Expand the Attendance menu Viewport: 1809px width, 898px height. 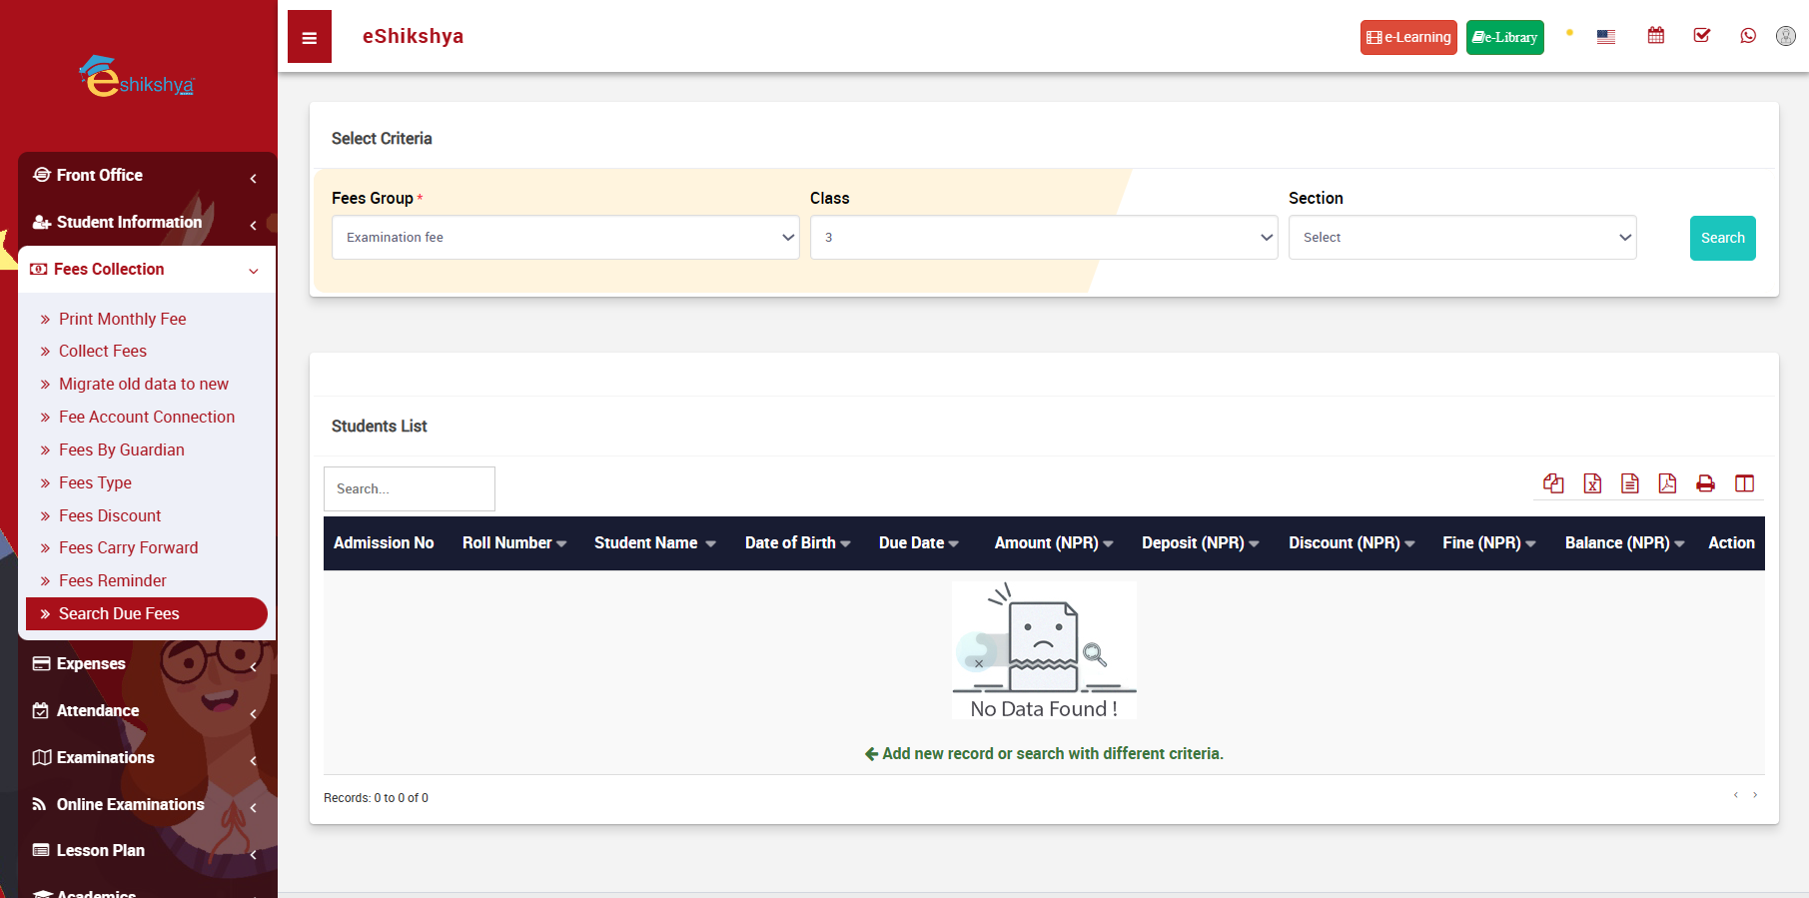click(146, 710)
